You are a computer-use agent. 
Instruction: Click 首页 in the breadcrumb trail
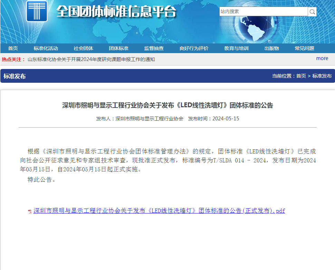(301, 76)
